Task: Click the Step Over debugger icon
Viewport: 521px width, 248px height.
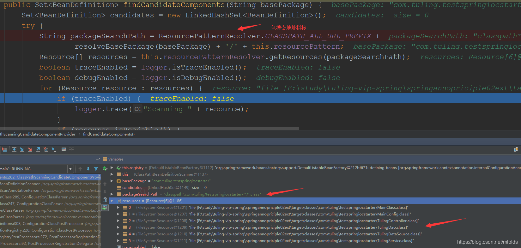Action: tap(14, 149)
